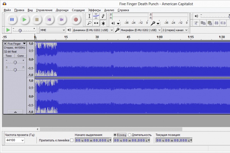The width and height of the screenshot is (230, 153).
Task: Click the Silence audio icon
Action: click(223, 23)
